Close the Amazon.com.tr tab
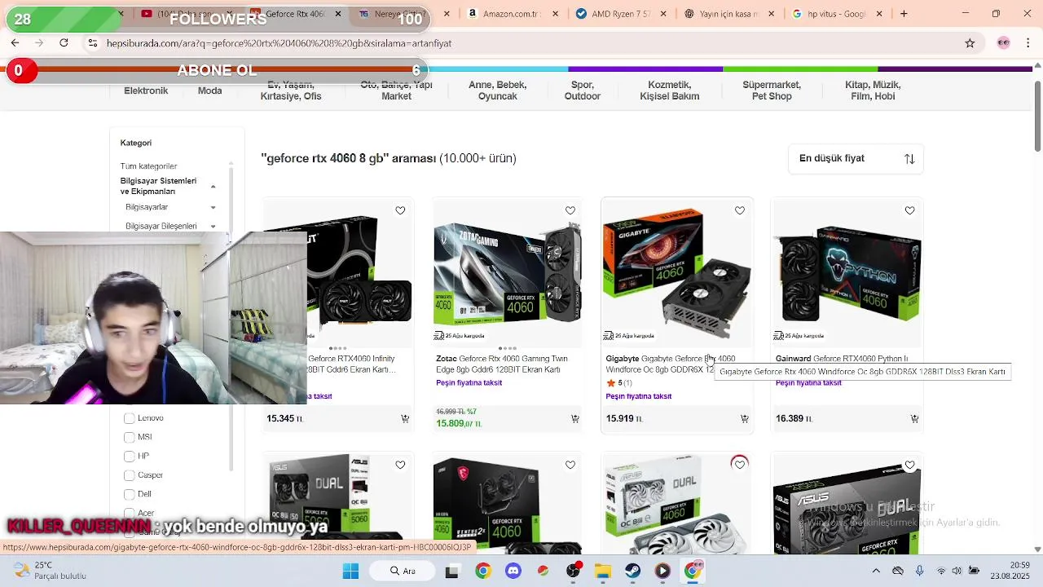Screen dimensions: 1043x587 (x=556, y=14)
